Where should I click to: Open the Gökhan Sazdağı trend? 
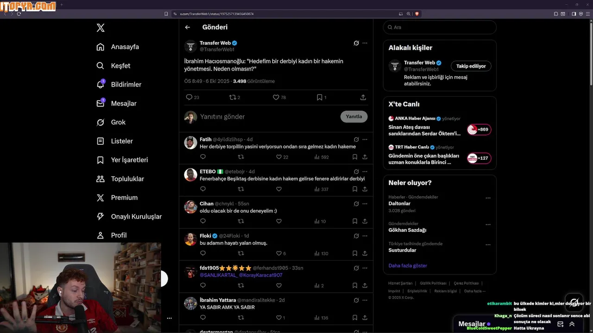click(407, 230)
